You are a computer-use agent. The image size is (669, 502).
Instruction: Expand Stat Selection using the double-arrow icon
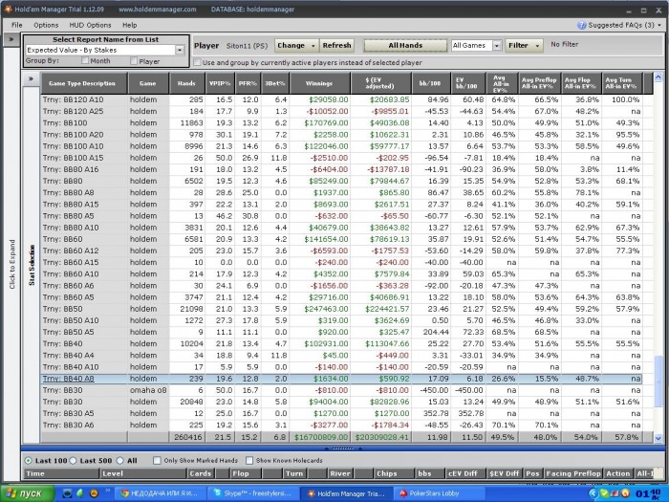(x=32, y=79)
